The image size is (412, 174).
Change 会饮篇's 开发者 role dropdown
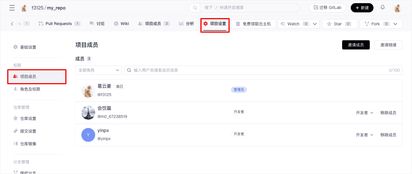pos(364,113)
